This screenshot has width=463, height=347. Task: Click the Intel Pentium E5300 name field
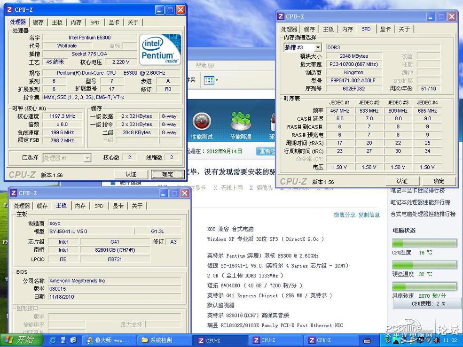(90, 38)
